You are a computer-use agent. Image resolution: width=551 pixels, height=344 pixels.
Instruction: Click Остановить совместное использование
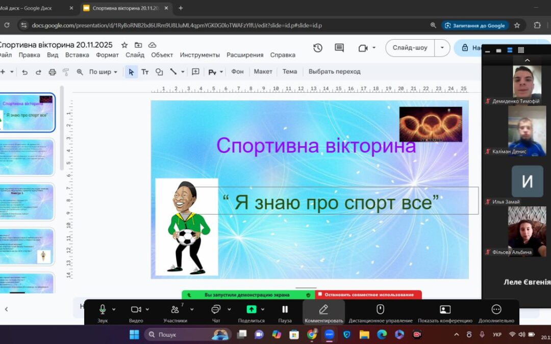[368, 294]
